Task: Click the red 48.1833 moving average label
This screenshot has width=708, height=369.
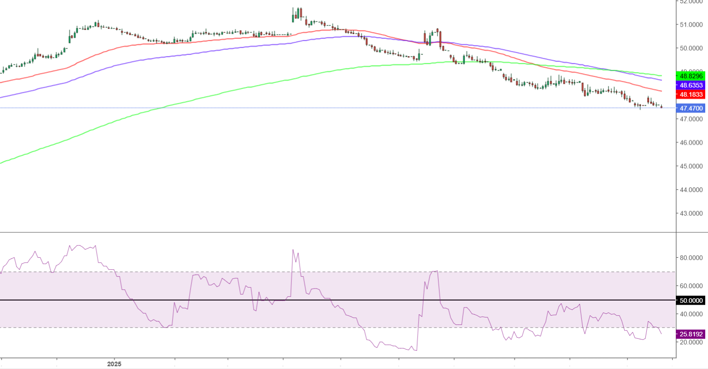Action: click(691, 95)
